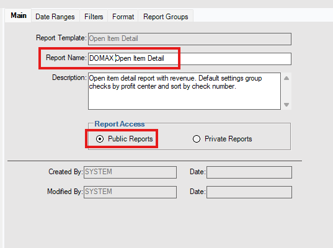Switch to the Format tab
333x248 pixels.
click(123, 17)
